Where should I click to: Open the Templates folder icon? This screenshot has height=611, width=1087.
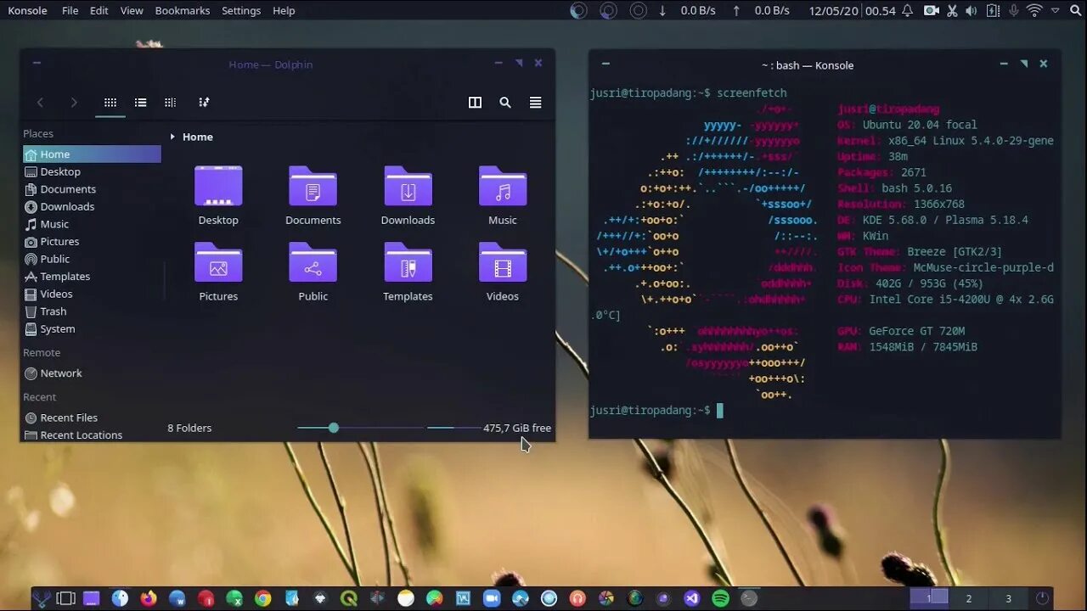pyautogui.click(x=408, y=262)
